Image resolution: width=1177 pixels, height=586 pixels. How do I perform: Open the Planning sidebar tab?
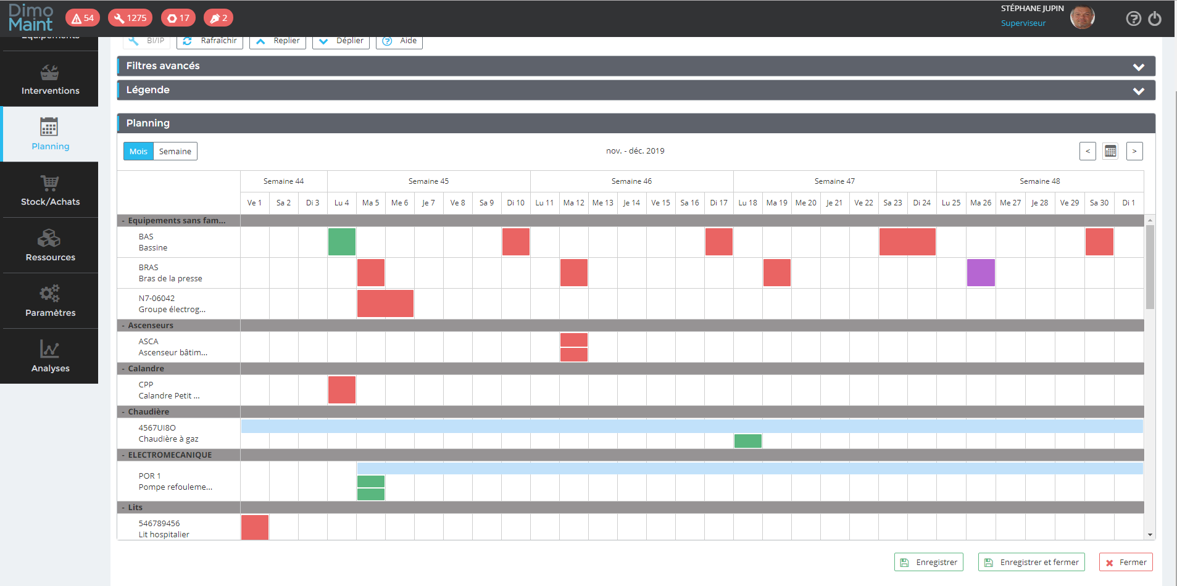(49, 134)
